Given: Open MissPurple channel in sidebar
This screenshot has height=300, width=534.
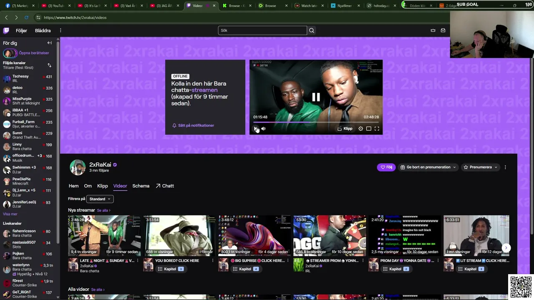Looking at the screenshot, I should point(28,101).
